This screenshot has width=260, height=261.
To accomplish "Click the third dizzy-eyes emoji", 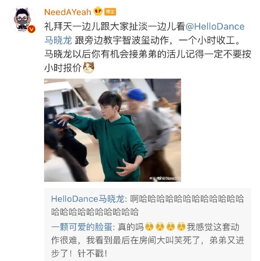I will (x=170, y=227).
